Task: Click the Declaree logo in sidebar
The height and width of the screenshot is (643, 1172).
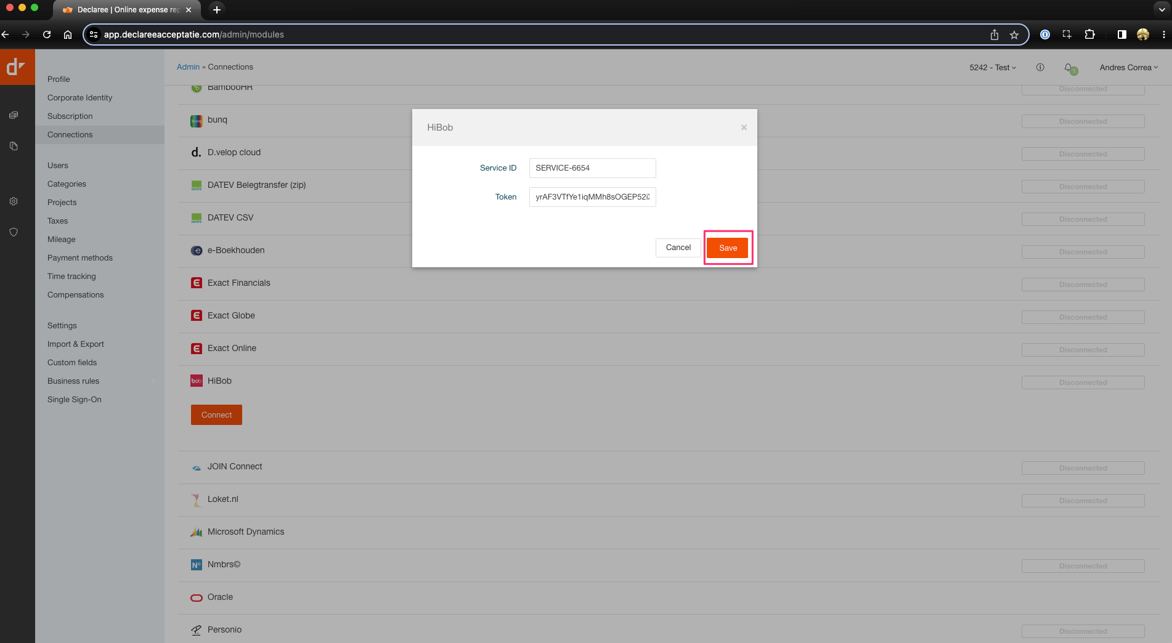Action: (x=17, y=67)
